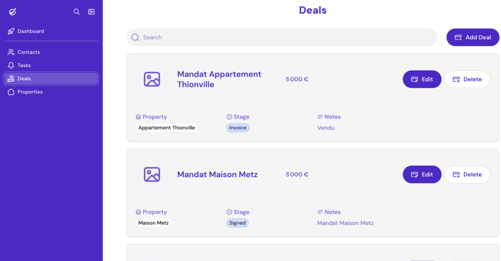Viewport: 501px width, 261px height.
Task: Click the Thionville deal image placeholder
Action: pyautogui.click(x=152, y=79)
